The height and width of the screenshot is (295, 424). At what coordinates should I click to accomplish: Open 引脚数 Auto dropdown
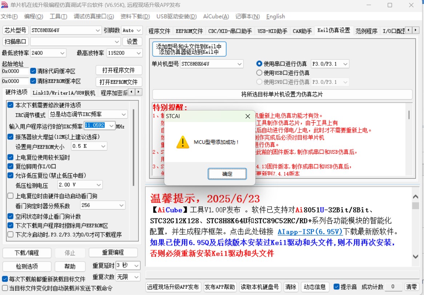point(132,30)
